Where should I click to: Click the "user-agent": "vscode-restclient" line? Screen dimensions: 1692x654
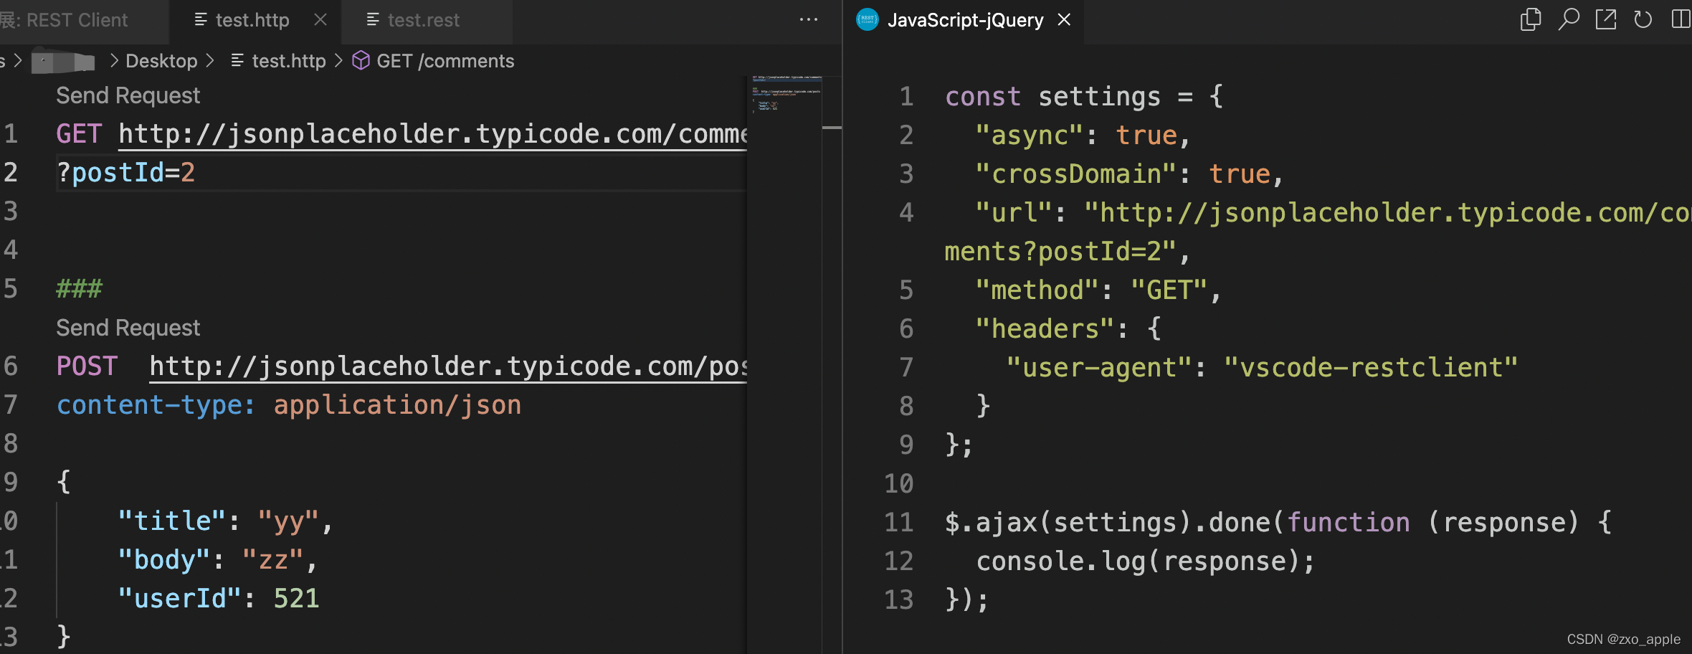click(1262, 367)
